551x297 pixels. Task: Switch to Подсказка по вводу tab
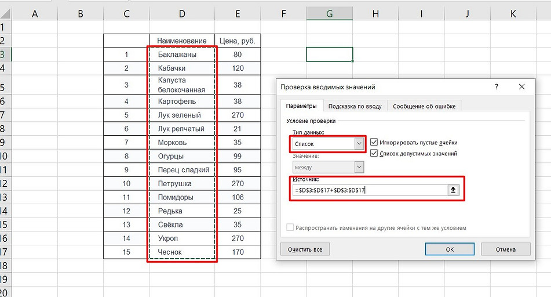coord(355,106)
